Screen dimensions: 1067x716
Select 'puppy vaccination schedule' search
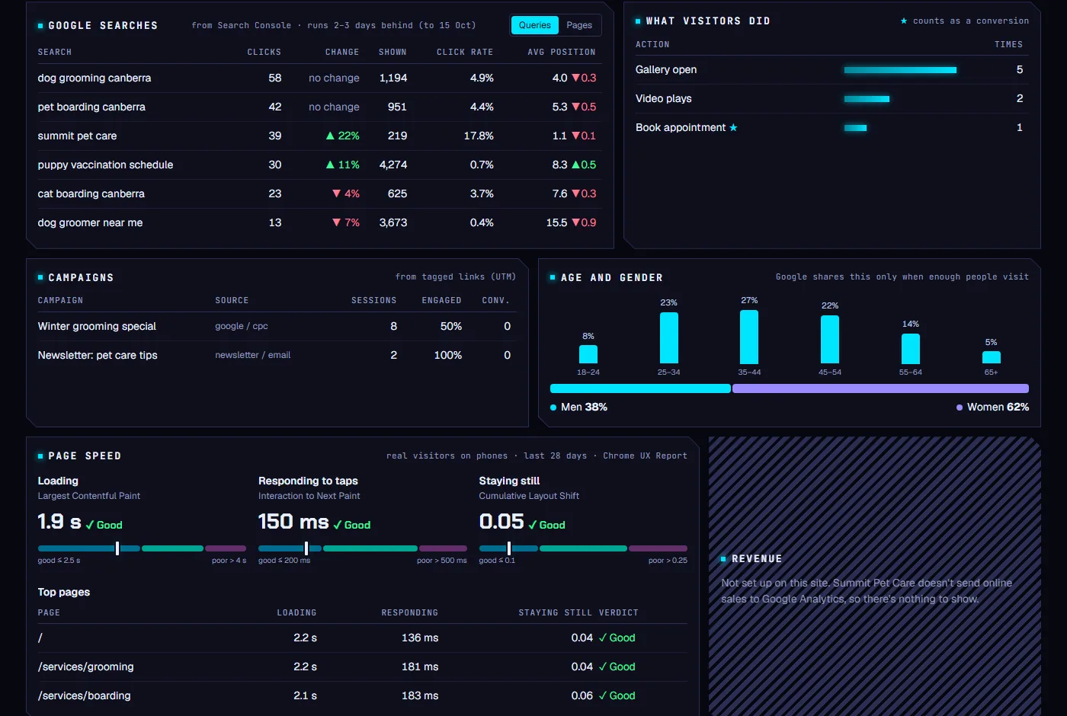[319, 165]
